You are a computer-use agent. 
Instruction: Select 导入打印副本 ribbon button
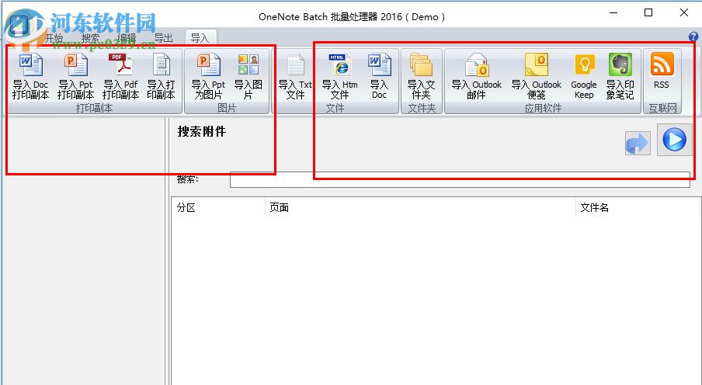tap(162, 76)
